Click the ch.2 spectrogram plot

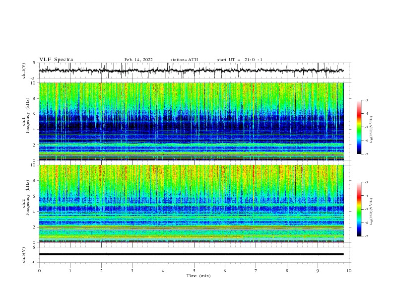192,204
